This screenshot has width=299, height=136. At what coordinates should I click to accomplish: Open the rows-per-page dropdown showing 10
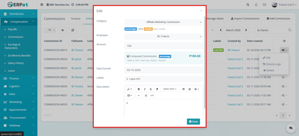point(50,30)
